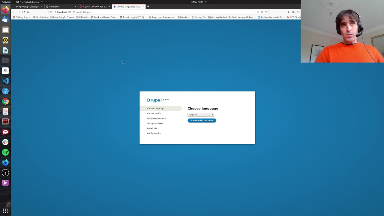Screen dimensions: 384x216
Task: Open From Google Chrome bookmarks folder
Action: (x=62, y=17)
